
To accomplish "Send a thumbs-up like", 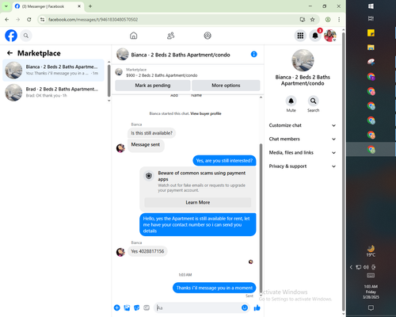I will 257,307.
